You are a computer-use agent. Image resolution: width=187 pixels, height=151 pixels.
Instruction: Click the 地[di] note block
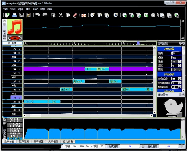[115, 81]
